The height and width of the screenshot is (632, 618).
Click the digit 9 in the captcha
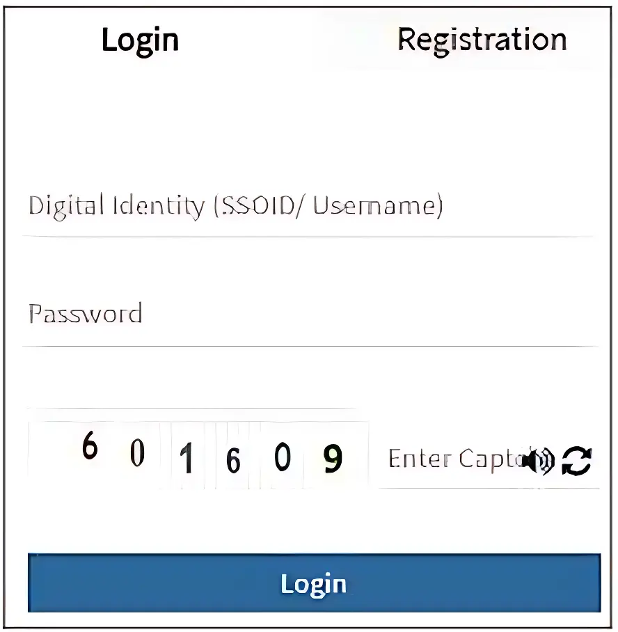click(x=333, y=459)
